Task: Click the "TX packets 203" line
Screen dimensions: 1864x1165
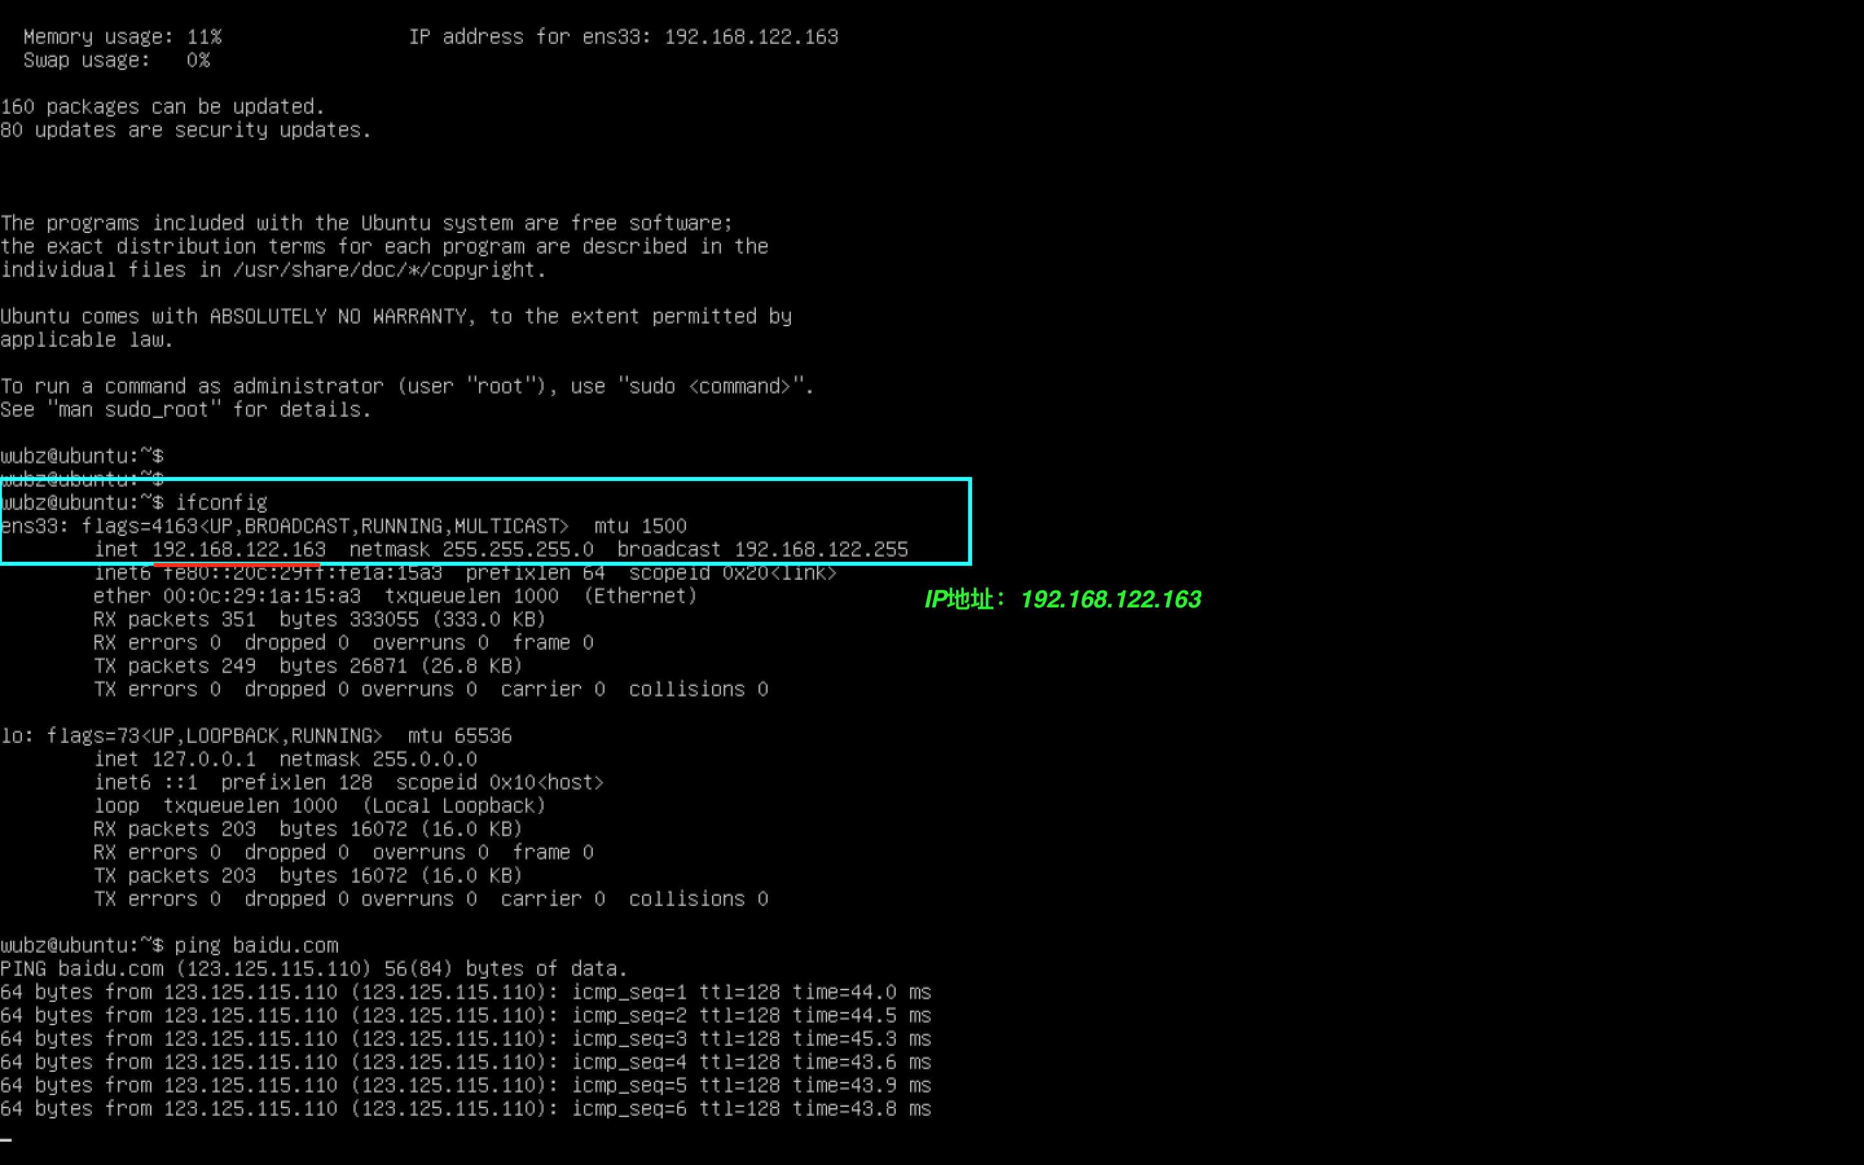Action: tap(308, 876)
